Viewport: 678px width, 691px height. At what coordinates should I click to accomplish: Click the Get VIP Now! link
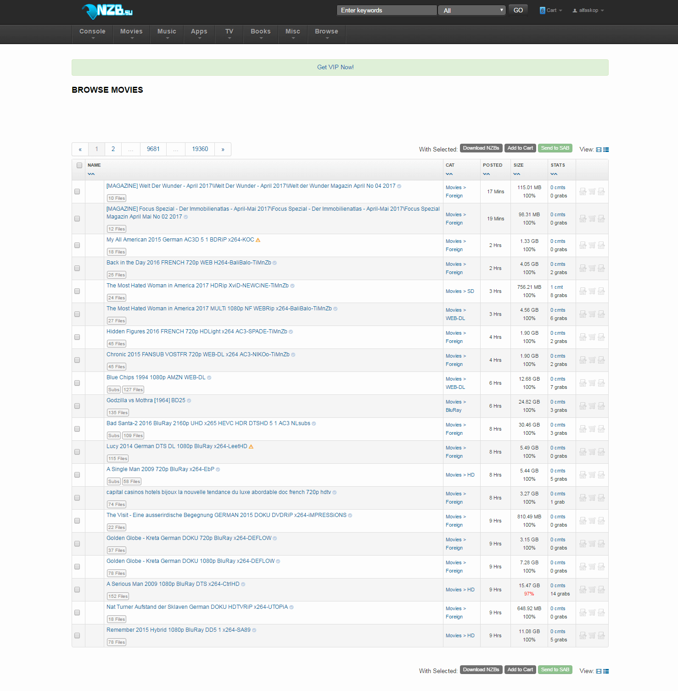(x=336, y=67)
